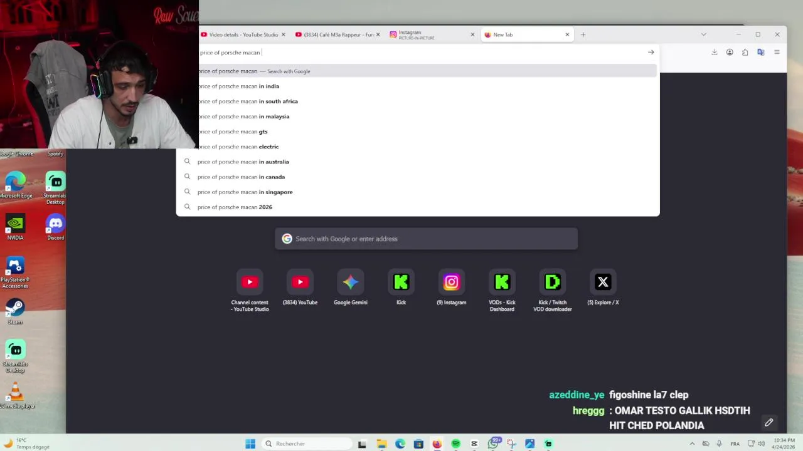The image size is (803, 451).
Task: Select suggestion 'in singapore'
Action: tap(418, 192)
